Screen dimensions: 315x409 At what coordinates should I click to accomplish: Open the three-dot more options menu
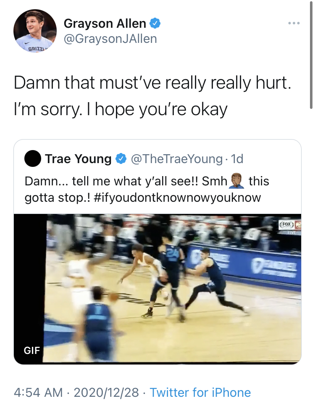(x=294, y=23)
